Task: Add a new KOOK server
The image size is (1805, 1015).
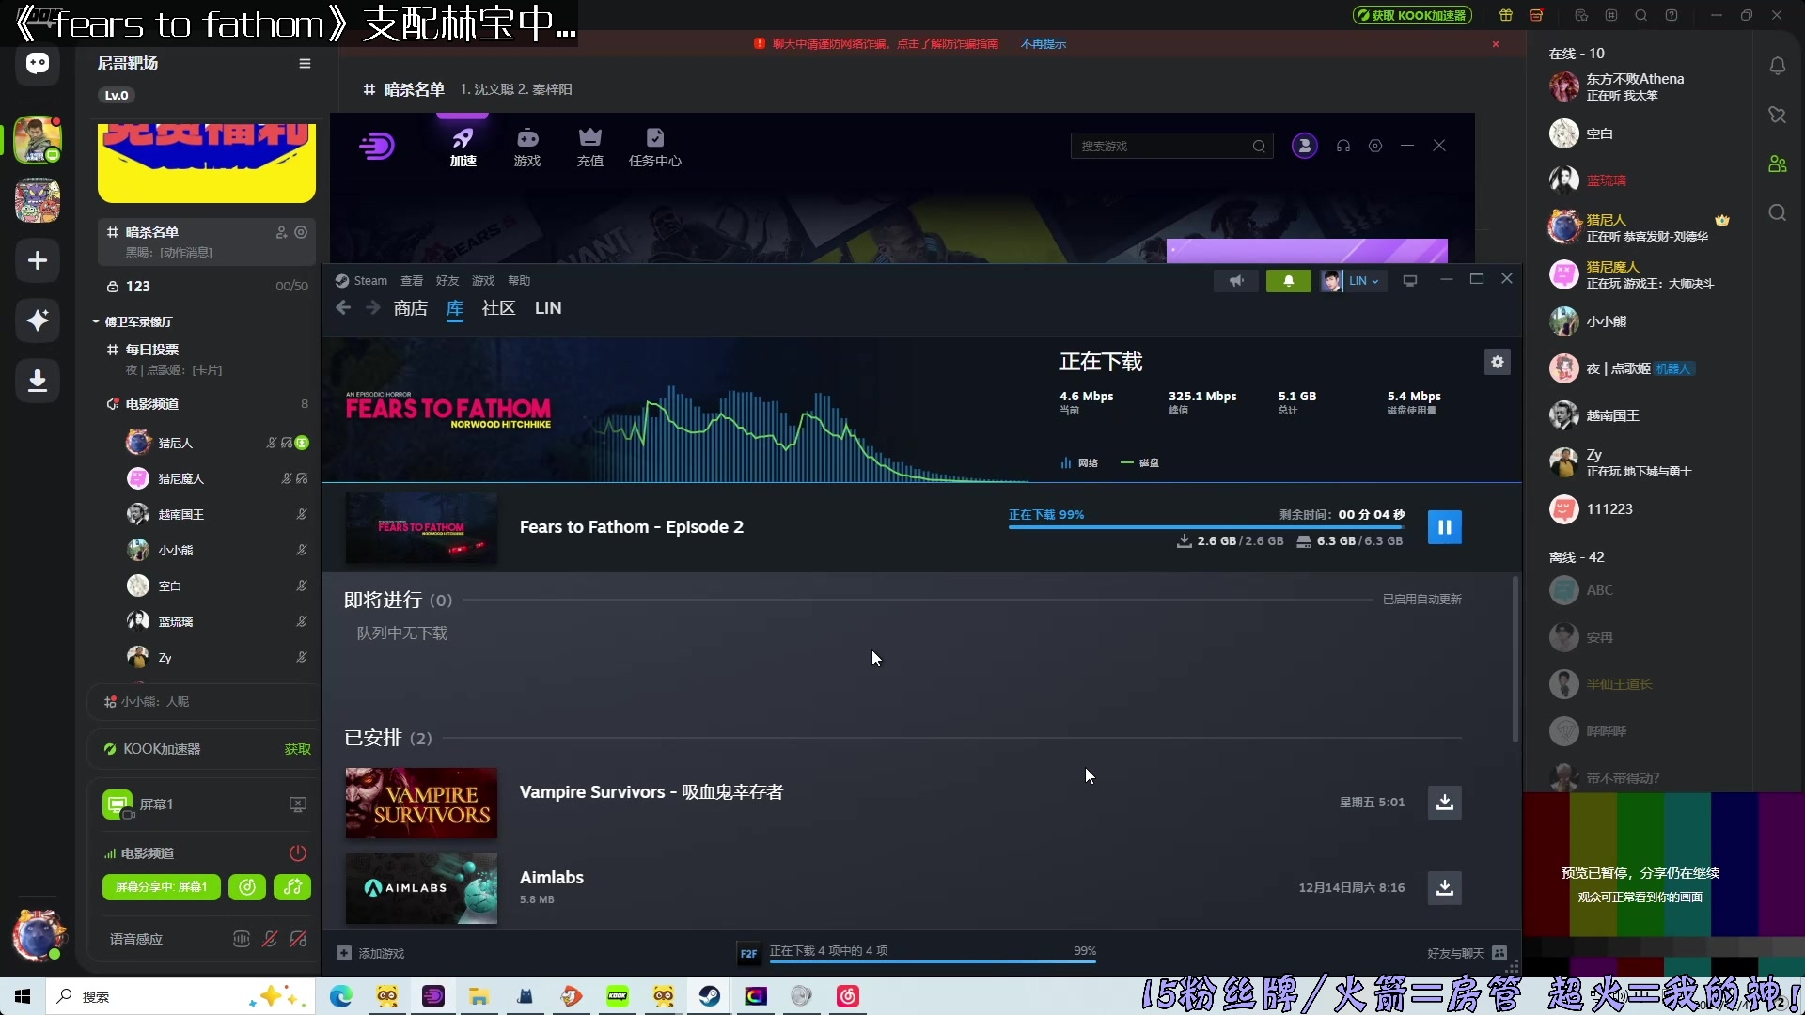Action: tap(38, 260)
